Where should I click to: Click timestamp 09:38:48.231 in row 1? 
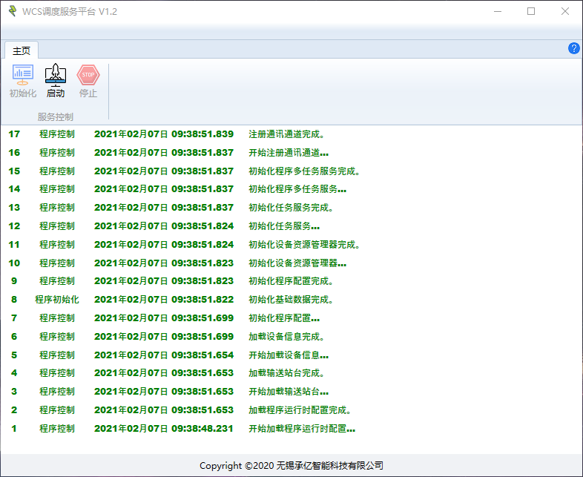click(202, 428)
